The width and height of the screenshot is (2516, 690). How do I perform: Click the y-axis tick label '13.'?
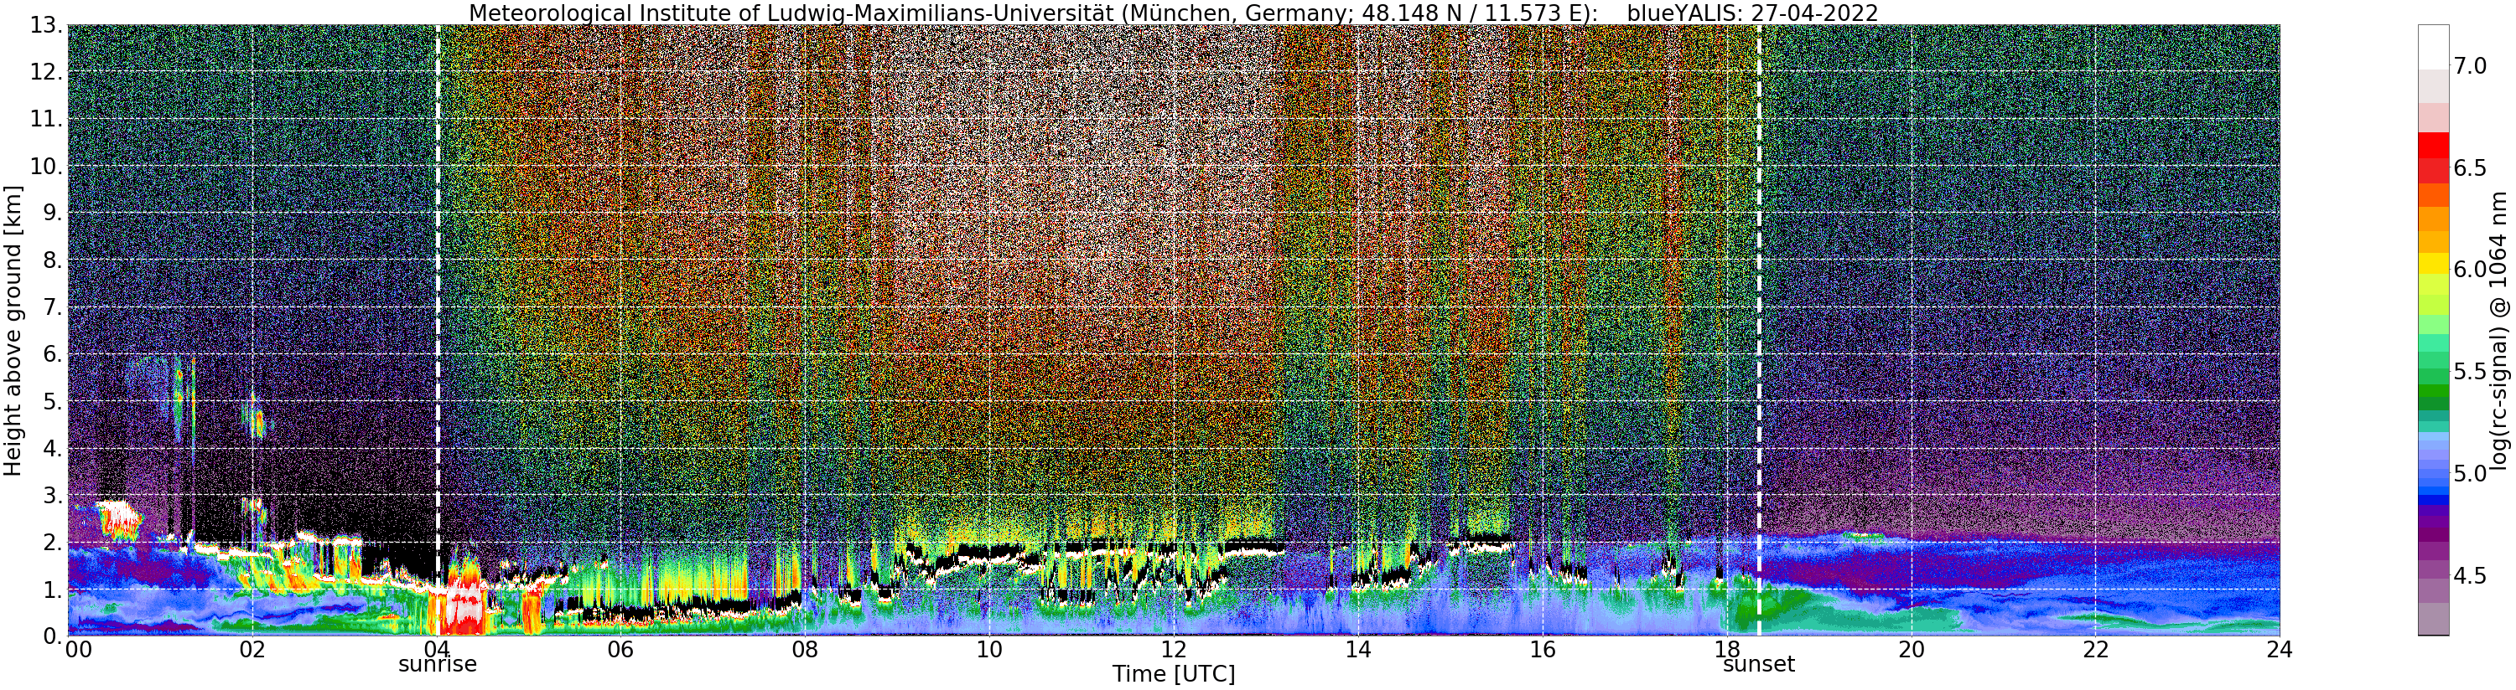click(x=45, y=25)
